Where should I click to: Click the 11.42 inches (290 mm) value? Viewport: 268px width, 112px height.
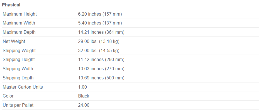101,60
